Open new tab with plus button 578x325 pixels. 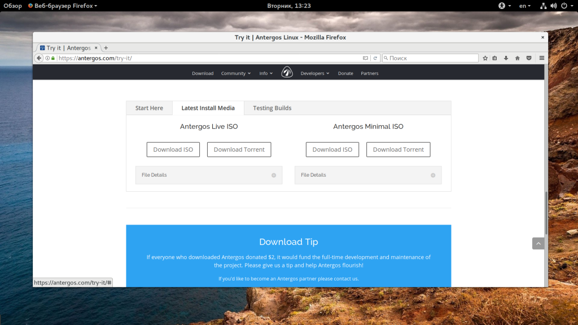[106, 48]
